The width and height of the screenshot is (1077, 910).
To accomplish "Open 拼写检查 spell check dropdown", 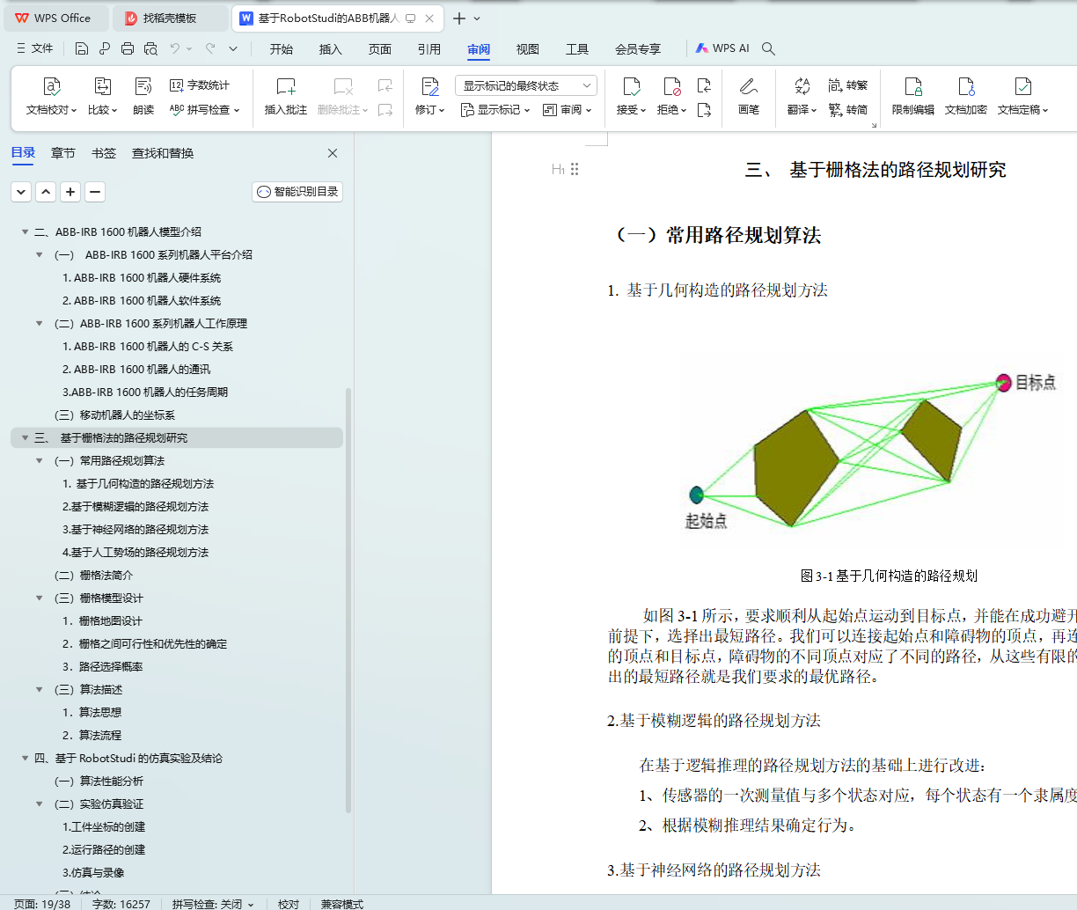I will click(204, 110).
